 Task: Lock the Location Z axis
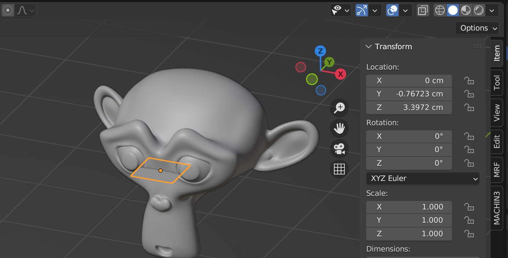469,108
